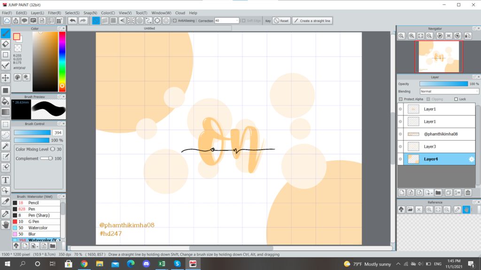Click the Navigator canvas thumbnail

pyautogui.click(x=439, y=57)
